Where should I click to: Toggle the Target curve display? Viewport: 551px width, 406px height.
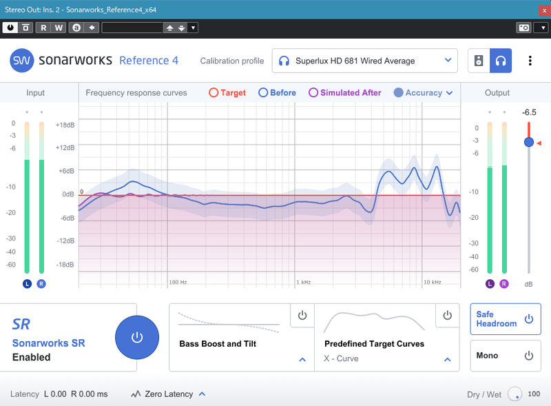[227, 92]
